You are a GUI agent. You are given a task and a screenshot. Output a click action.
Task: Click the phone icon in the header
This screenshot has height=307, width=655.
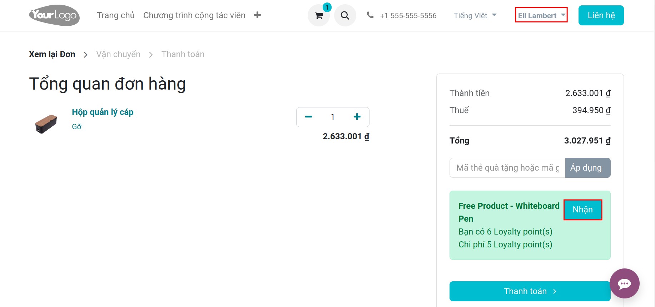tap(370, 15)
